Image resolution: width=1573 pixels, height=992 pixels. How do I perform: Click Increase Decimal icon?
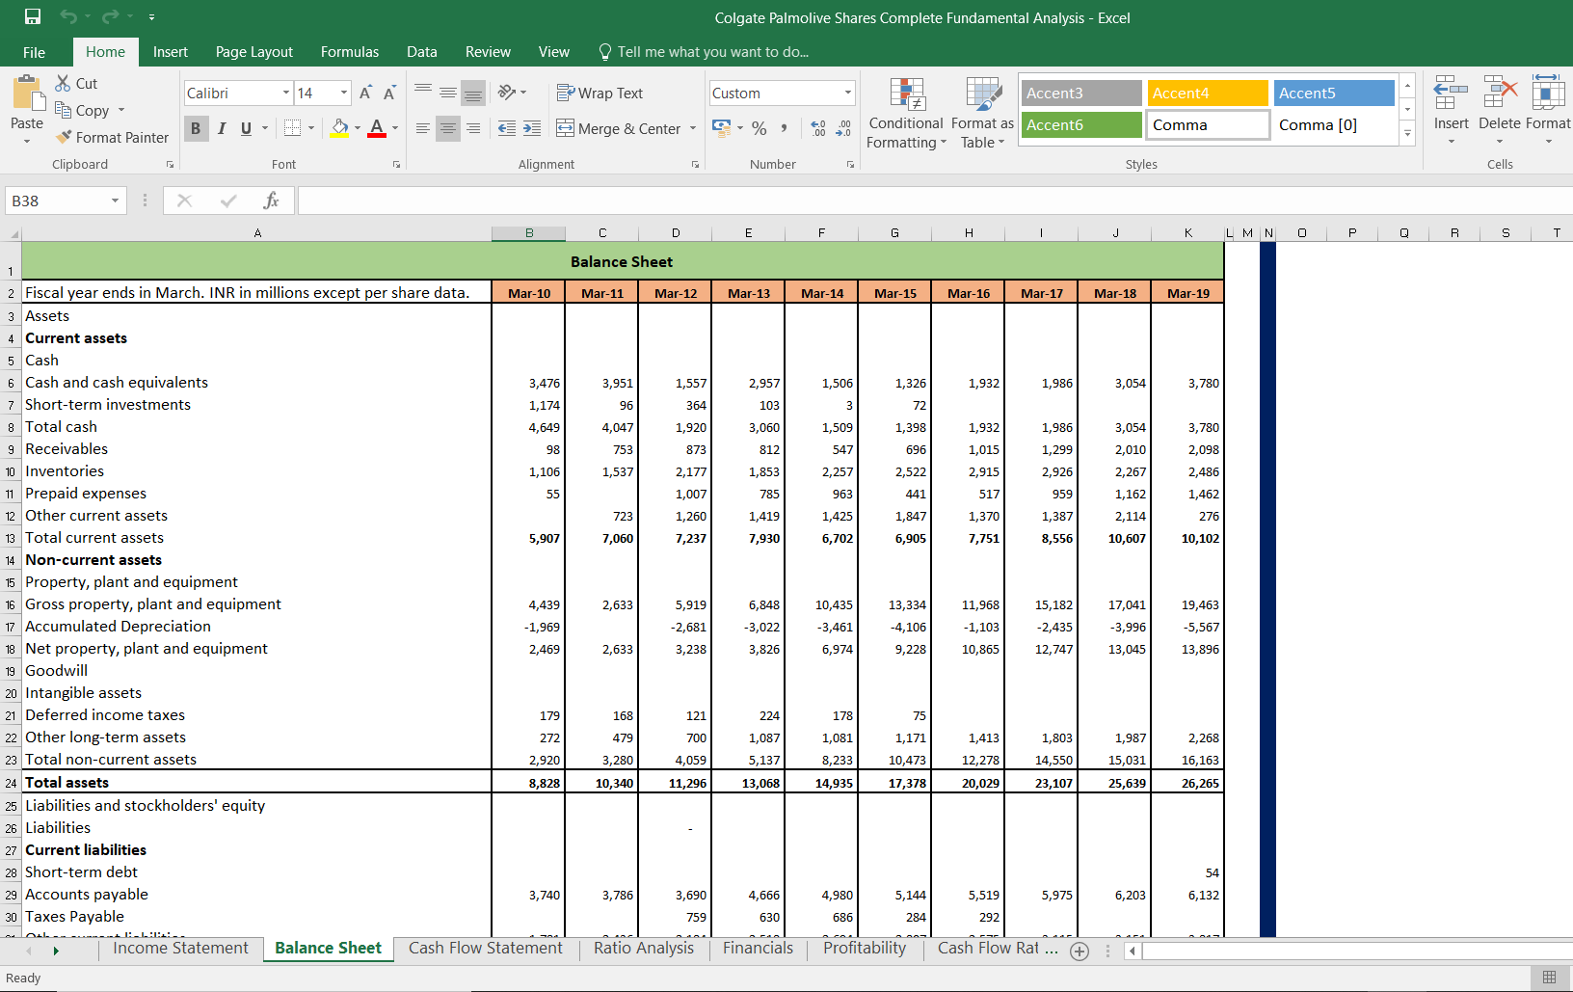coord(818,128)
